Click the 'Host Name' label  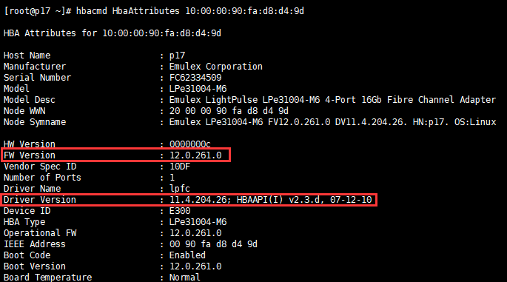27,56
